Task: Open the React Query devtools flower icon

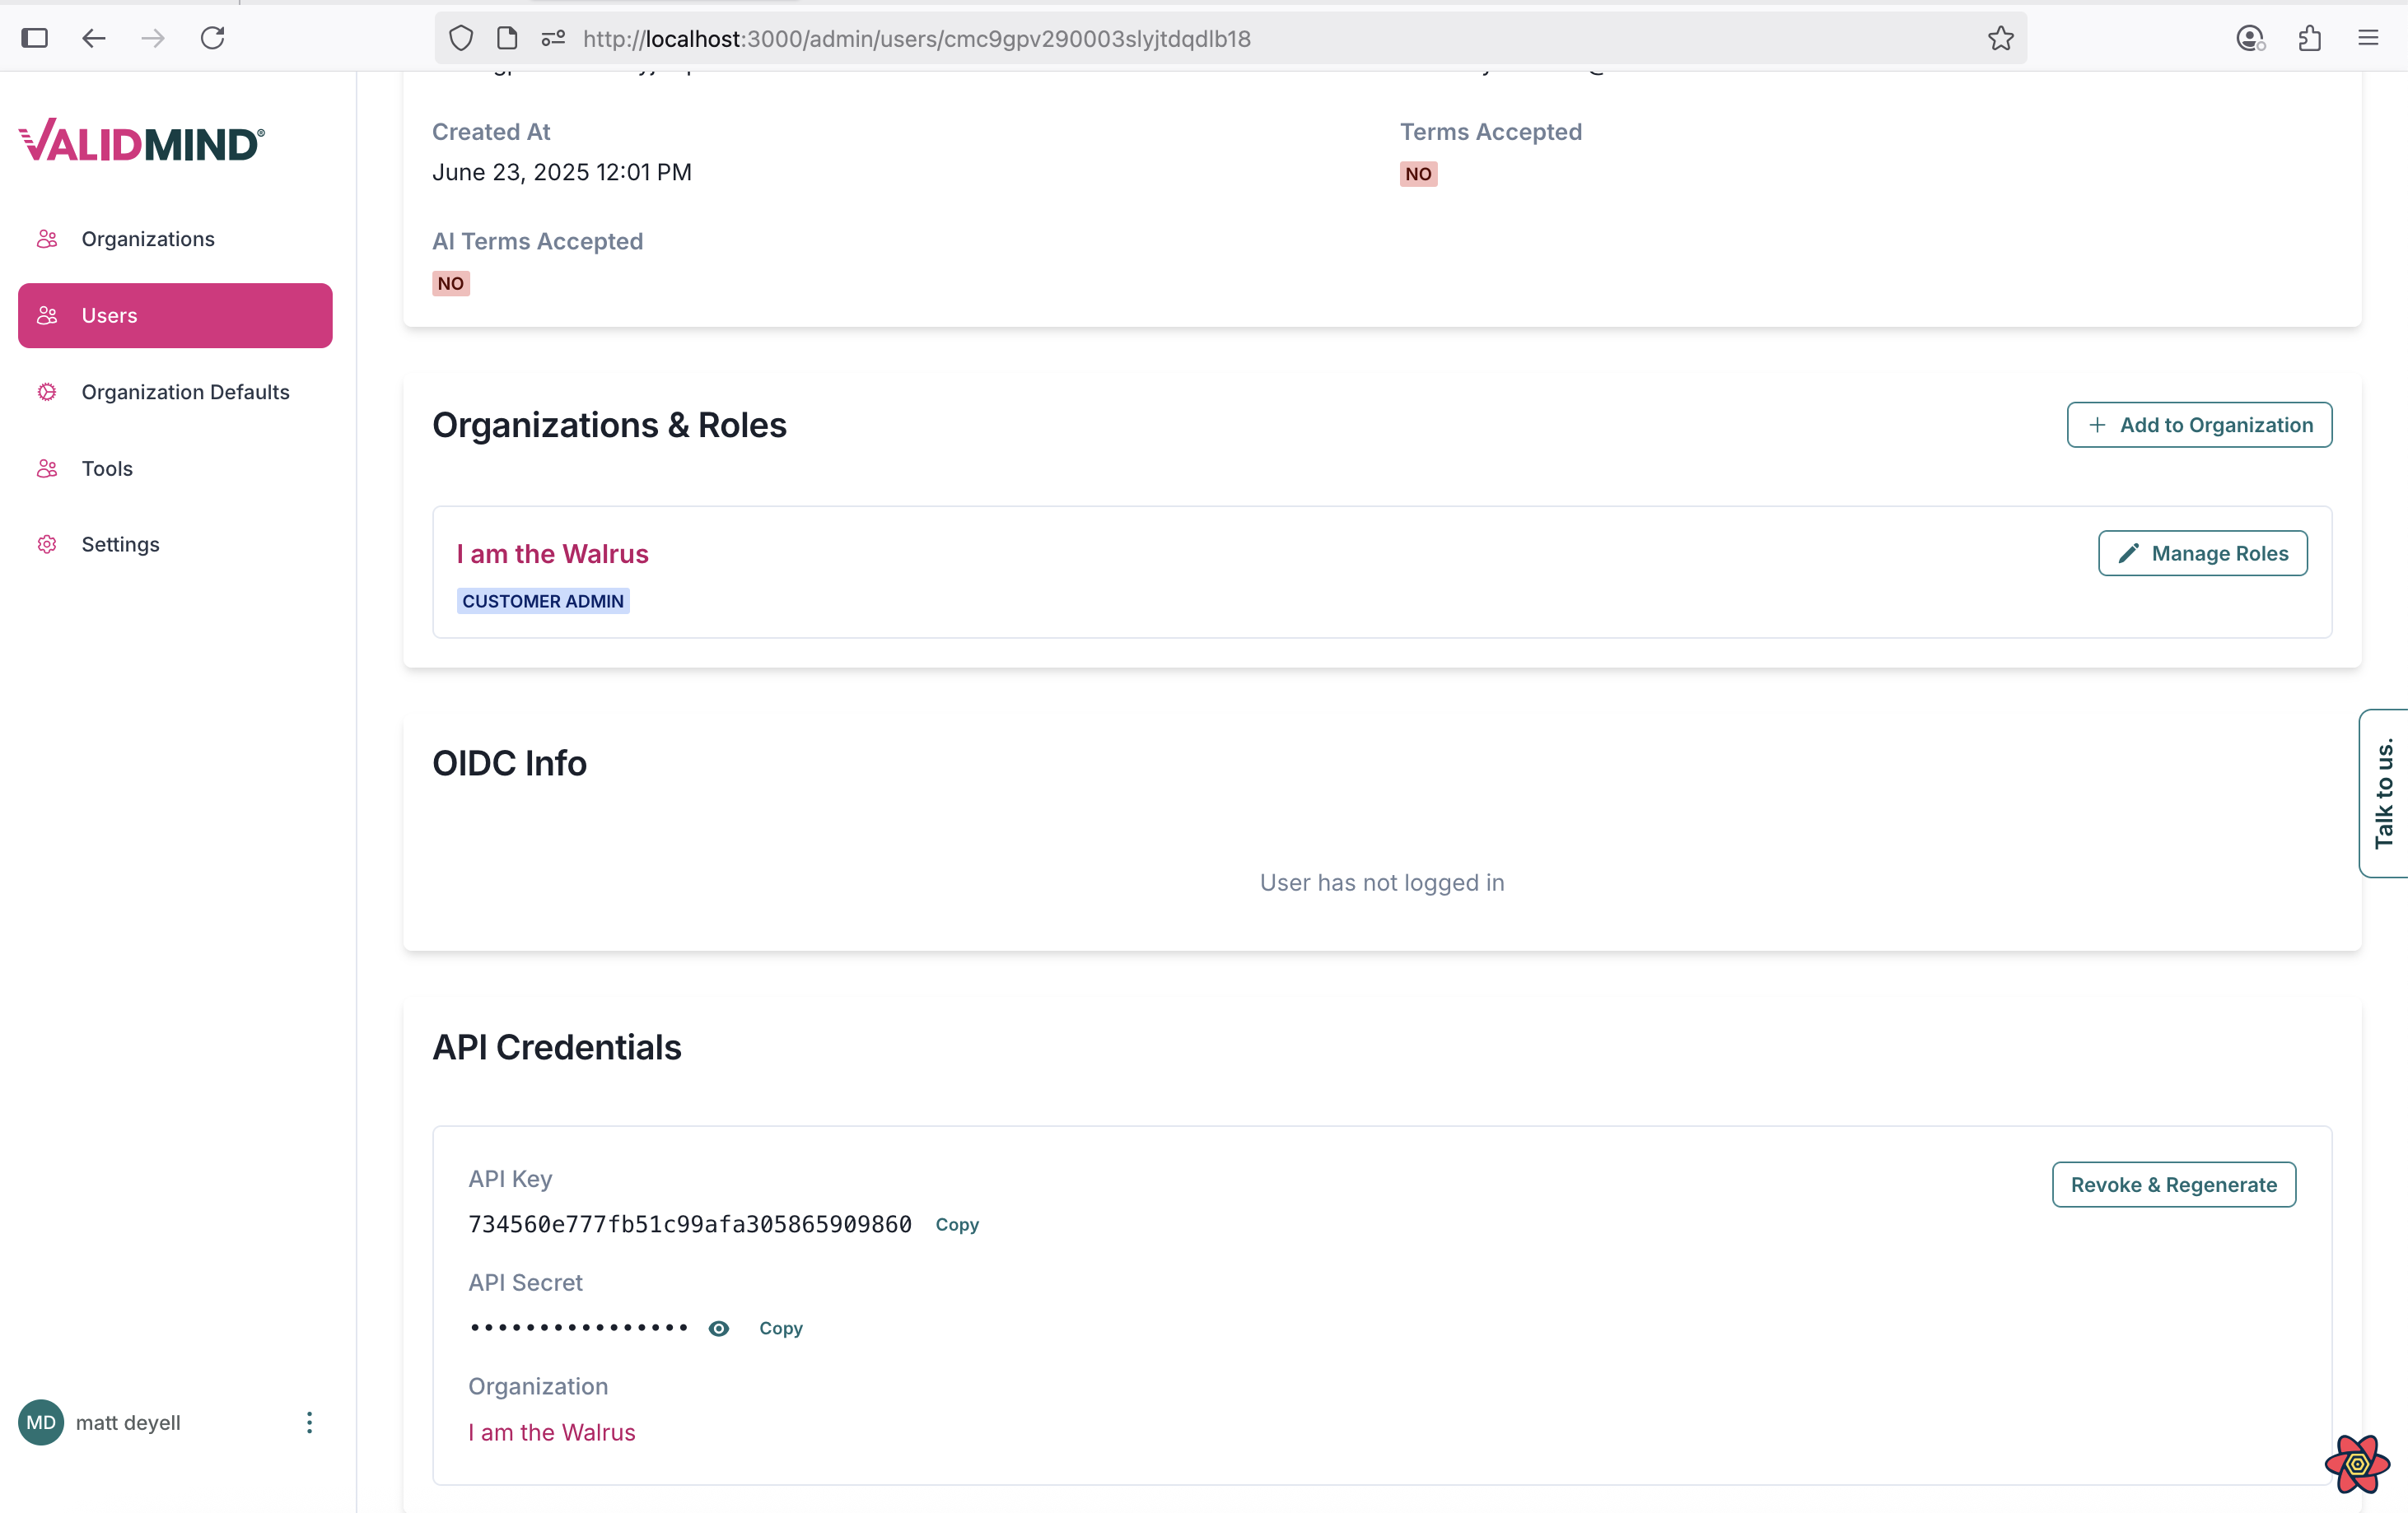Action: [x=2357, y=1464]
